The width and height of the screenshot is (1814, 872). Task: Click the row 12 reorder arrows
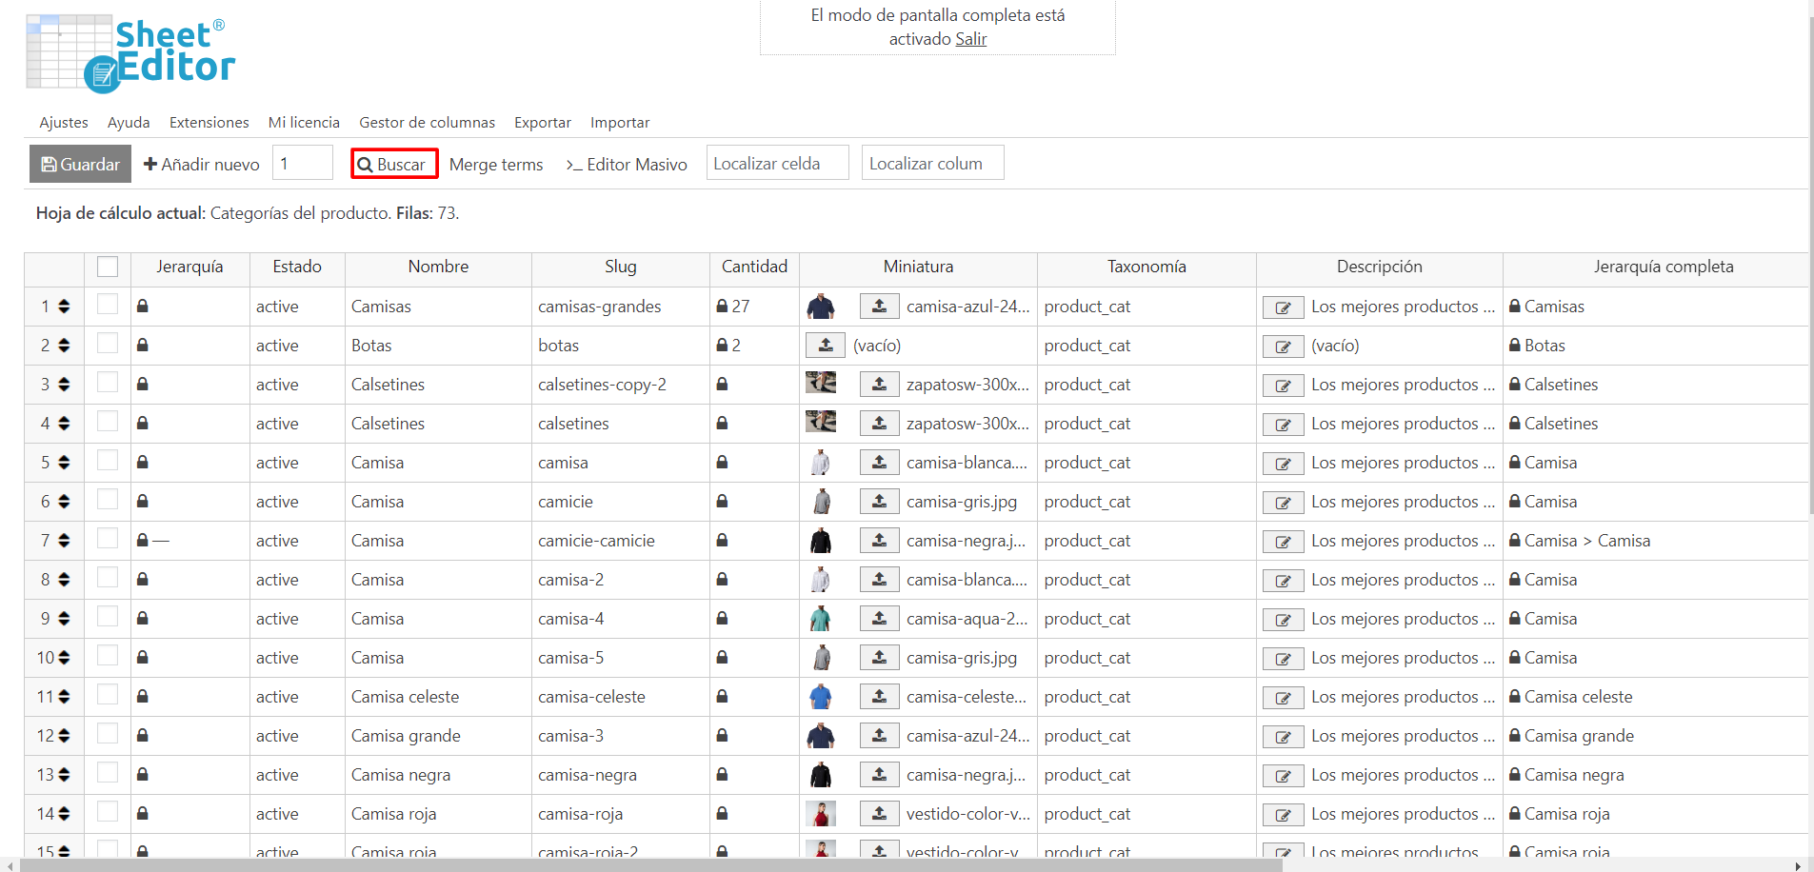coord(64,736)
